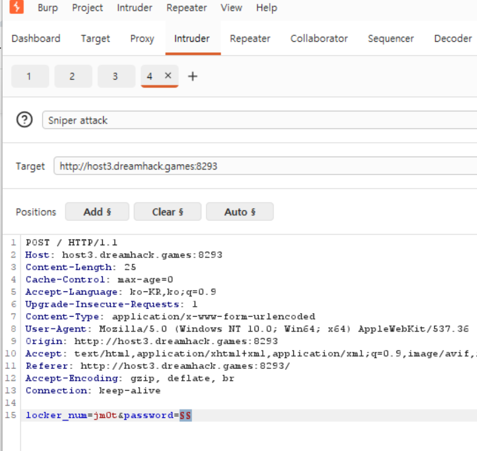This screenshot has width=477, height=451.
Task: Switch to the Collaborator tab
Action: tap(319, 38)
